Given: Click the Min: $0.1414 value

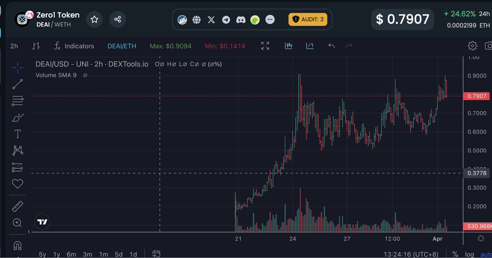Looking at the screenshot, I should pyautogui.click(x=225, y=46).
